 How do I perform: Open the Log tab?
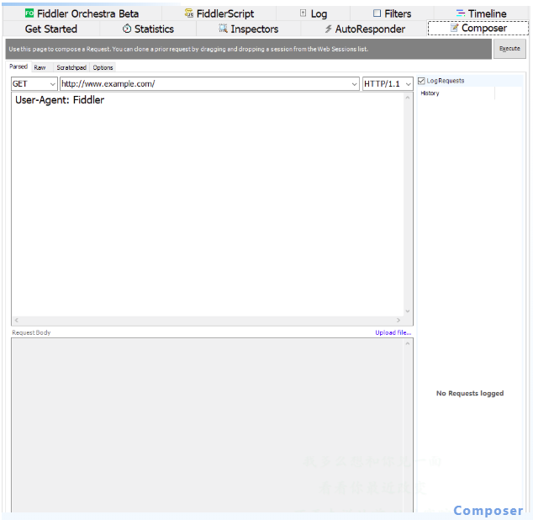tap(314, 13)
